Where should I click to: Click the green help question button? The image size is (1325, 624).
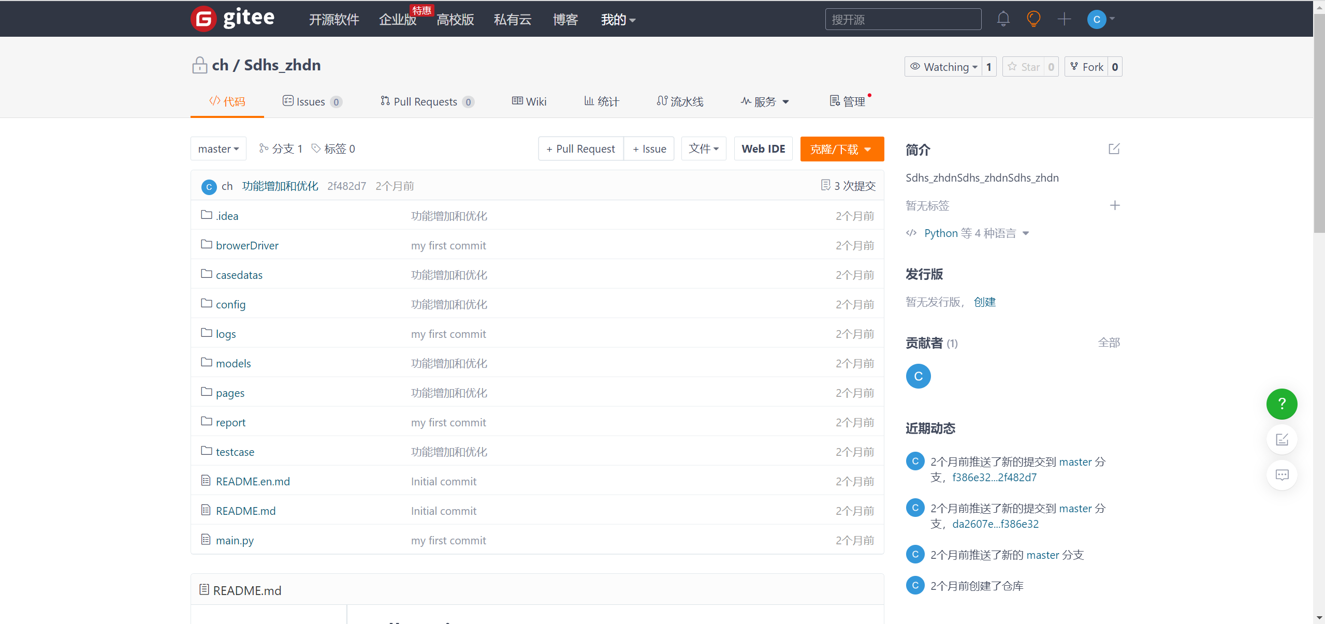tap(1282, 404)
